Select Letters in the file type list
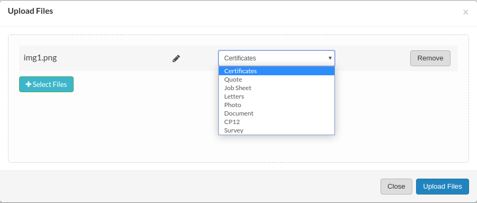 point(277,96)
